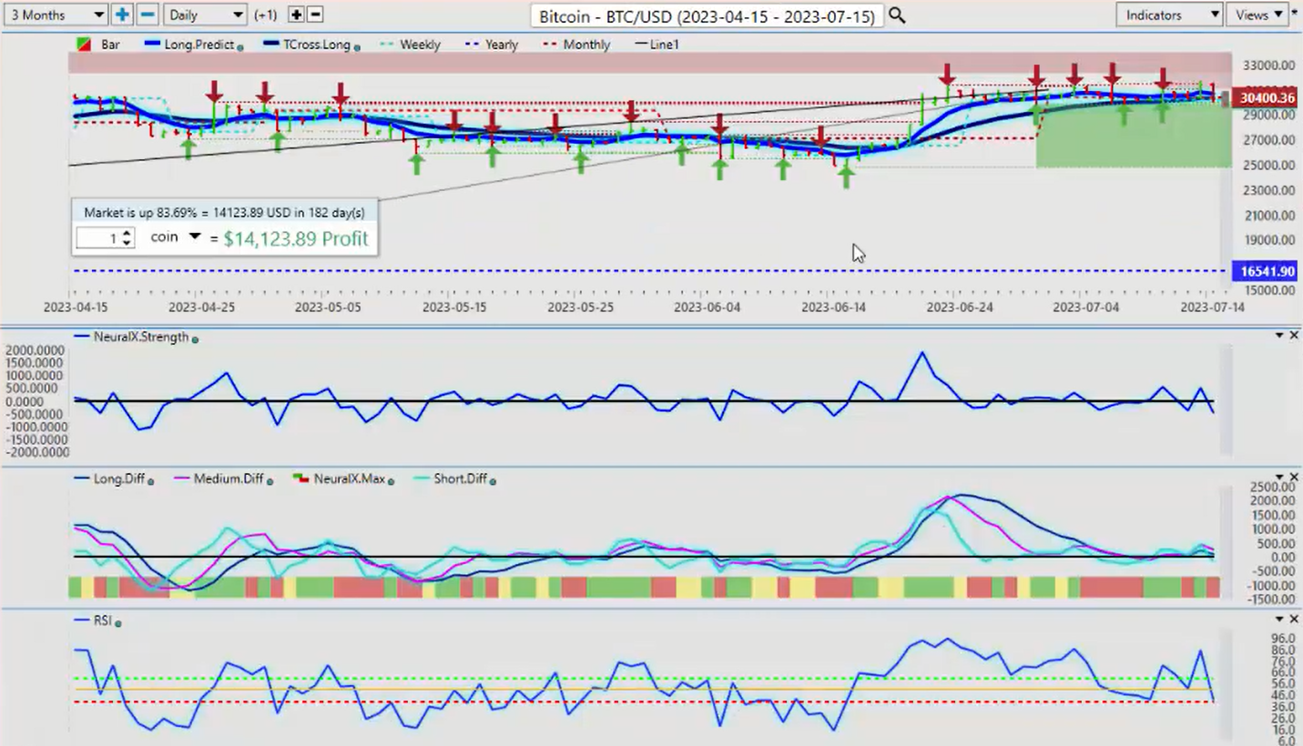This screenshot has width=1303, height=746.
Task: Click the Bar legend color icon
Action: pyautogui.click(x=85, y=45)
